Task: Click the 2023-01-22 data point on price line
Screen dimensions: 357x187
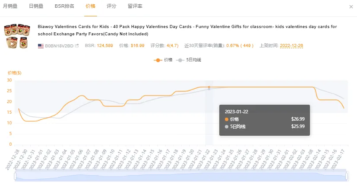Action: [209, 87]
